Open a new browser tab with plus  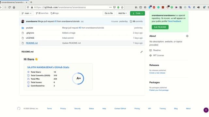(31, 2)
